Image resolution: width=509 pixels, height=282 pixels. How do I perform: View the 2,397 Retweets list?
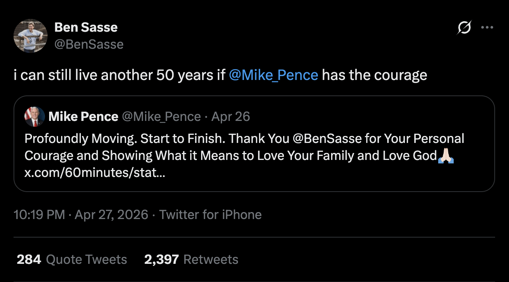coord(191,259)
